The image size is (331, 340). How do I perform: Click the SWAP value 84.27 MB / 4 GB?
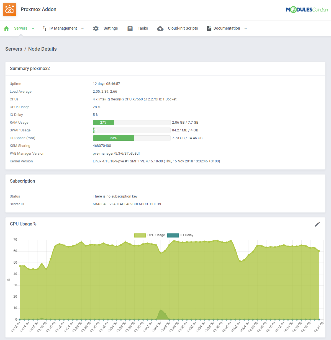(x=185, y=130)
